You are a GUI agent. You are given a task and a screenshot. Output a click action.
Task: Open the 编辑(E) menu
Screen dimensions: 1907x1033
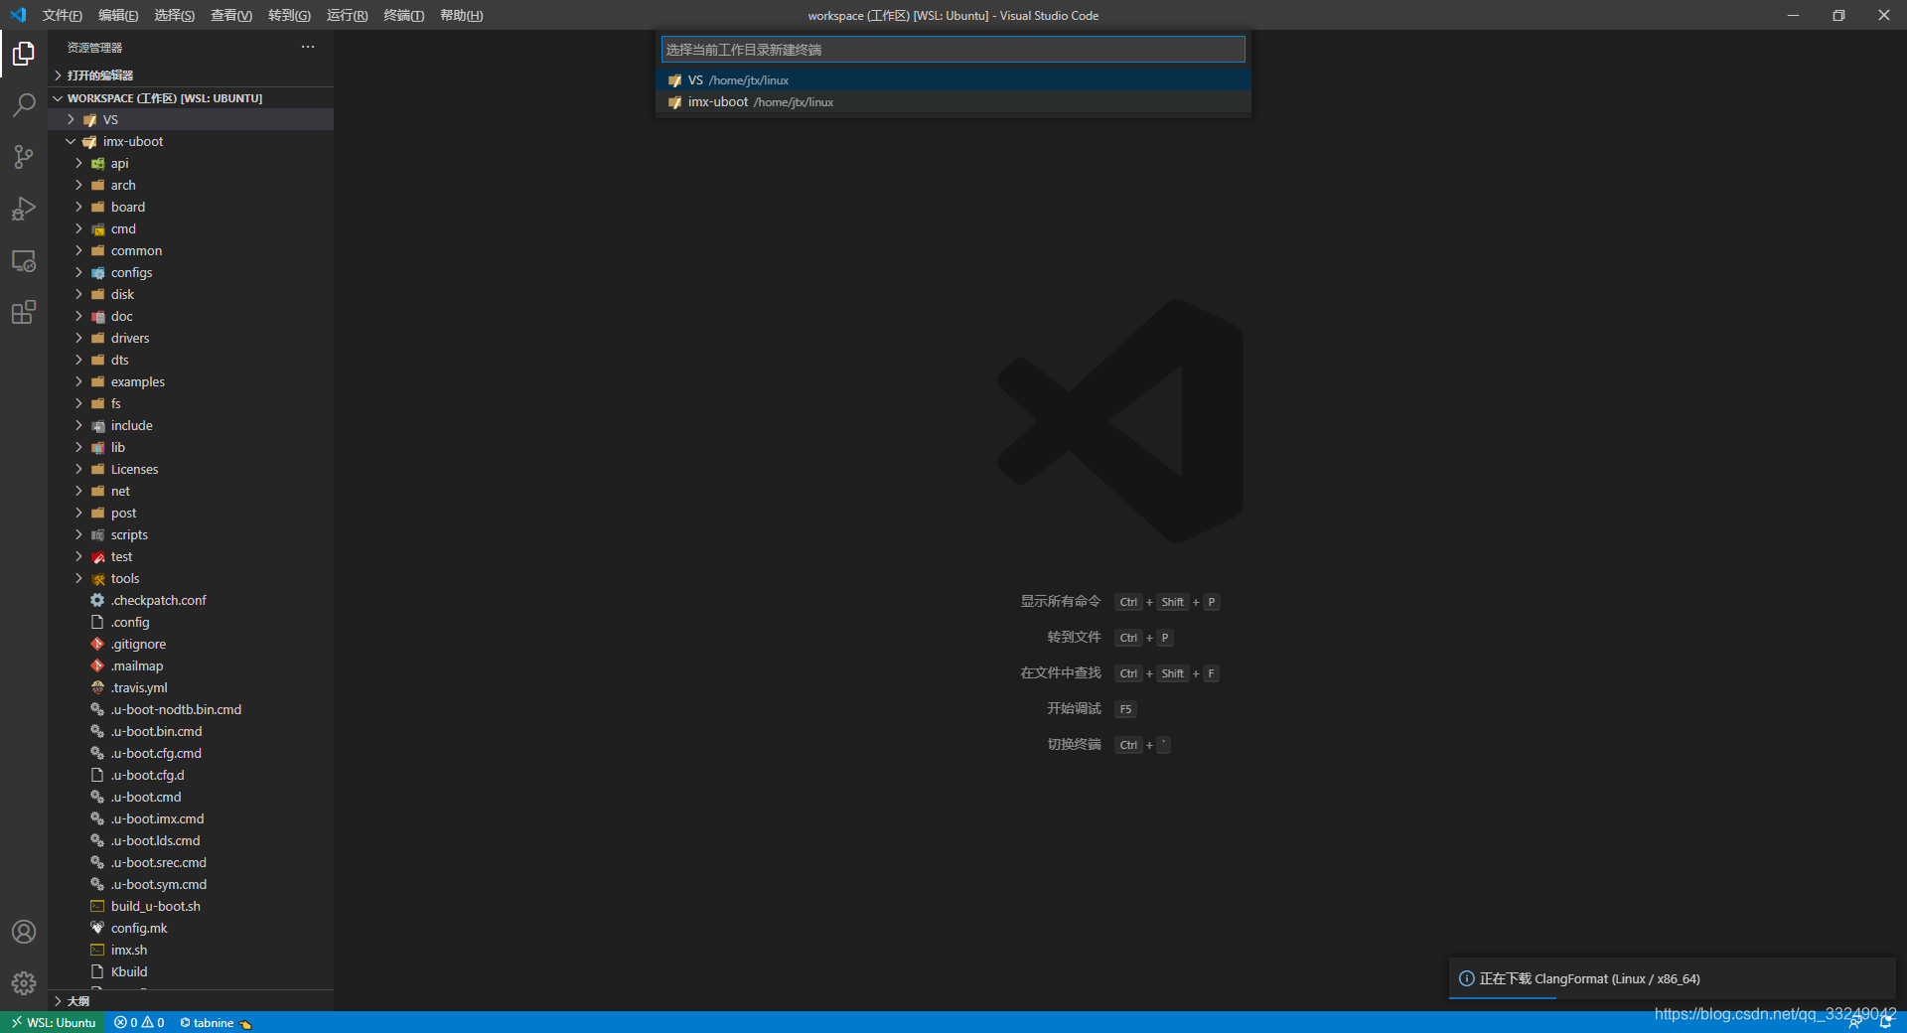pos(118,15)
